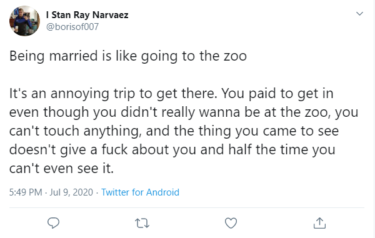Visit the I Stan Ray Narvaez display name
Viewport: 375px width, 238px height.
87,15
